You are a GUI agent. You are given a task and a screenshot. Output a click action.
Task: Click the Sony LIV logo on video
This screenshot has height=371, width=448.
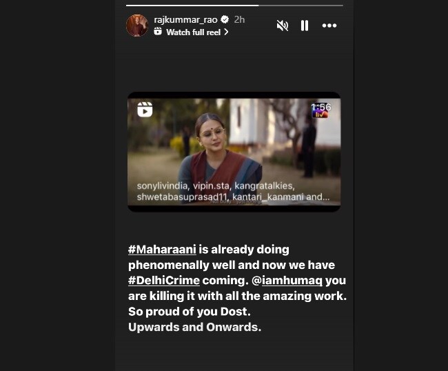(320, 114)
